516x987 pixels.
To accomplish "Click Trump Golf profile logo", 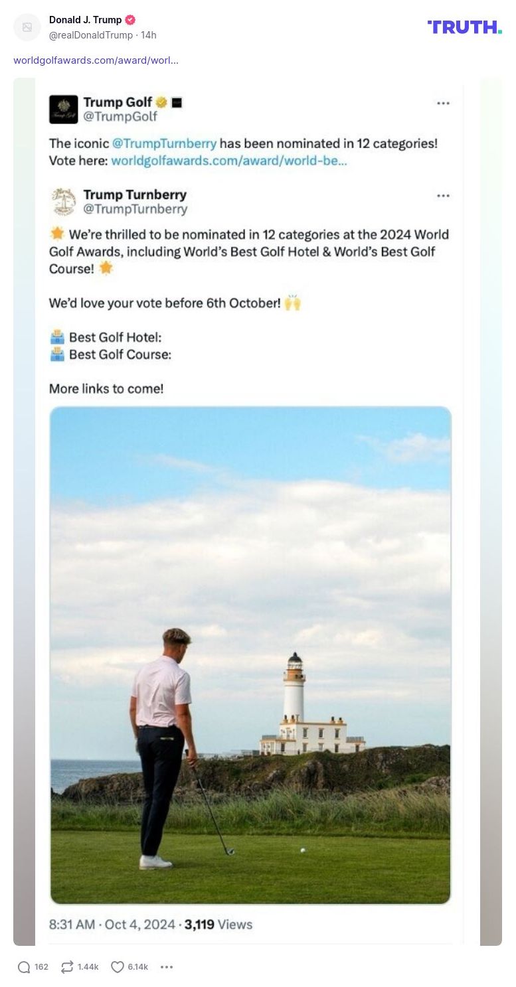I will [64, 109].
